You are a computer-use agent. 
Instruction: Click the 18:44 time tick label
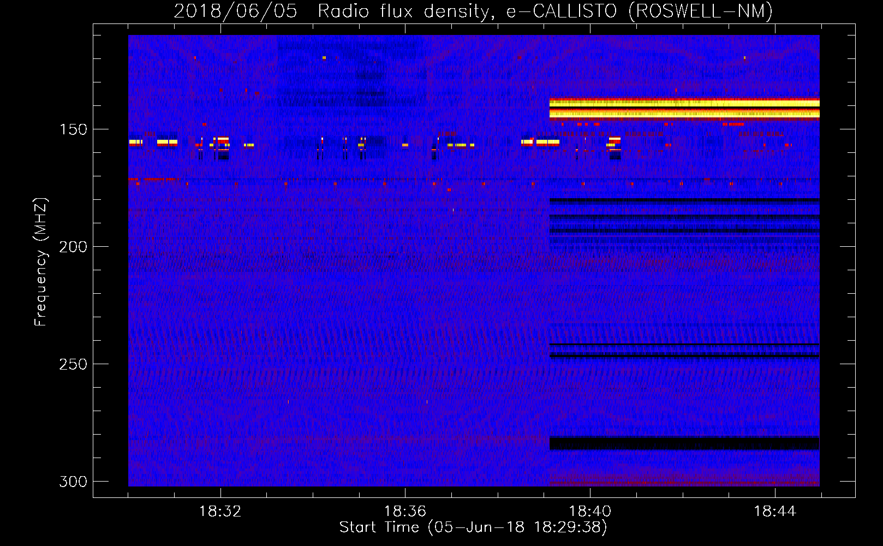coord(775,512)
